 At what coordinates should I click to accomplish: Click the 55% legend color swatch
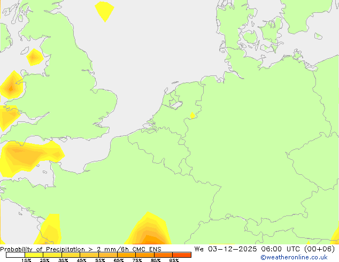pyautogui.click(x=108, y=255)
